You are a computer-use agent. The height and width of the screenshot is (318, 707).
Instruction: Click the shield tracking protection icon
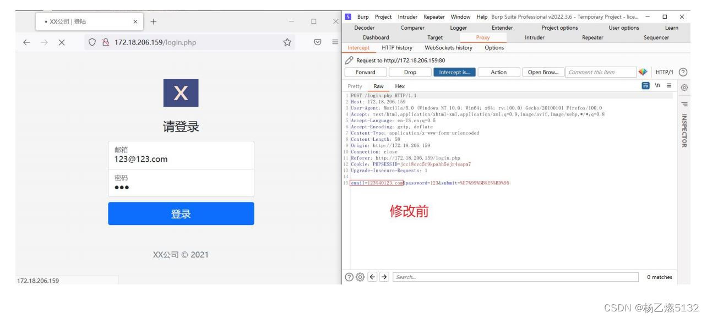click(92, 42)
